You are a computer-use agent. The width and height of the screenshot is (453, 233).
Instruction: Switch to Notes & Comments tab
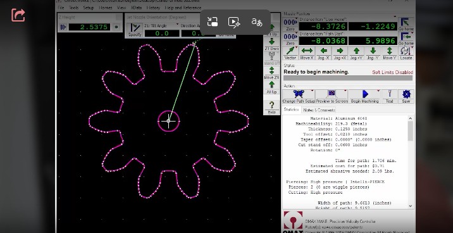[320, 110]
